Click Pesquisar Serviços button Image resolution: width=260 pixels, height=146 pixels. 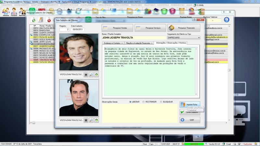[x=150, y=28]
